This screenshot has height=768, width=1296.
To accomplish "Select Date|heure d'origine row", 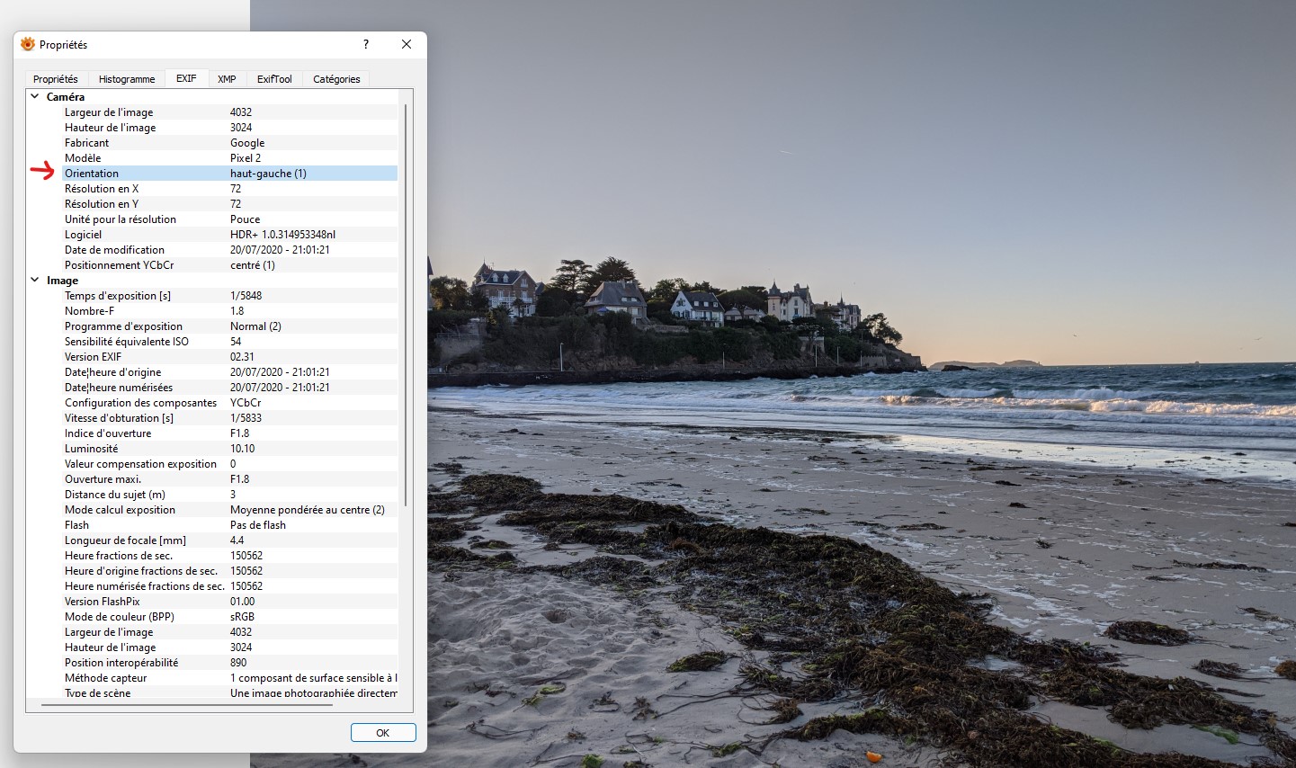I will pyautogui.click(x=229, y=372).
